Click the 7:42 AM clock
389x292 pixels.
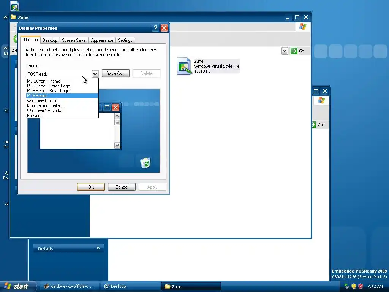375,286
